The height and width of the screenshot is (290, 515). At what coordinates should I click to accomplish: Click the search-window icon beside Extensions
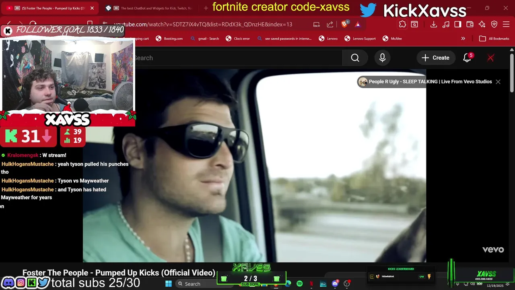click(414, 24)
